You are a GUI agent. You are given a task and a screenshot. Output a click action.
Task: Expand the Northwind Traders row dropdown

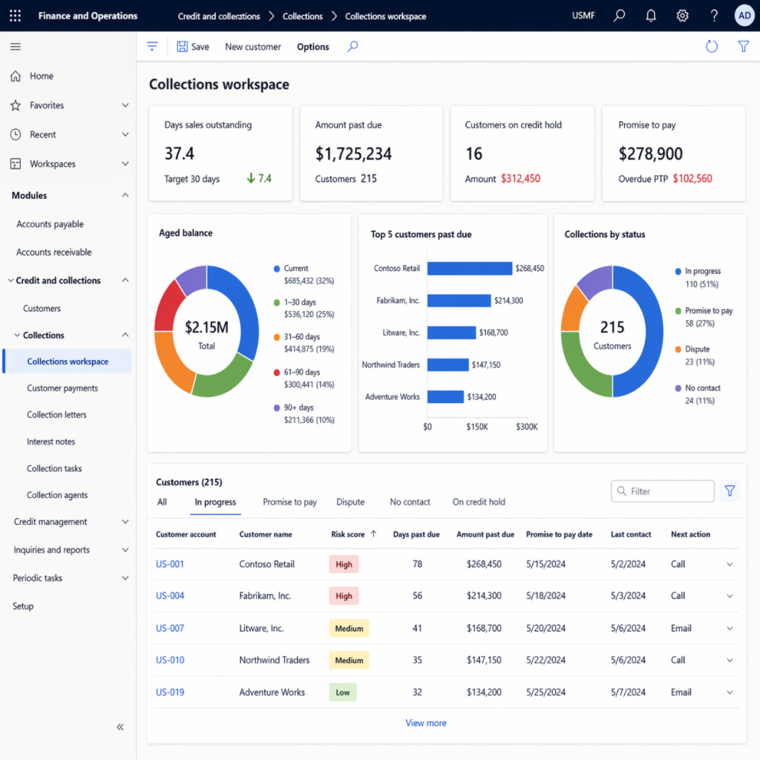[x=730, y=661]
